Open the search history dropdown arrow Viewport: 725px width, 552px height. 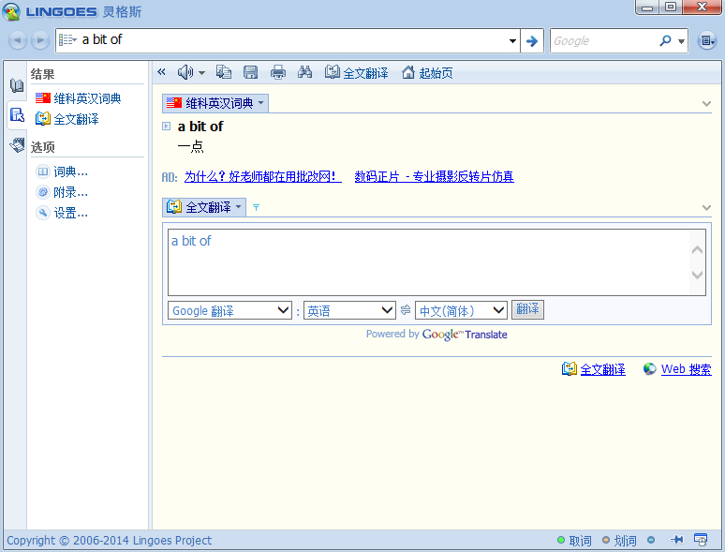[512, 40]
